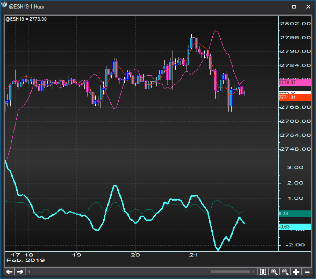Click the scrollbar left arrow
Image resolution: width=316 pixels, height=279 pixels.
point(29,272)
